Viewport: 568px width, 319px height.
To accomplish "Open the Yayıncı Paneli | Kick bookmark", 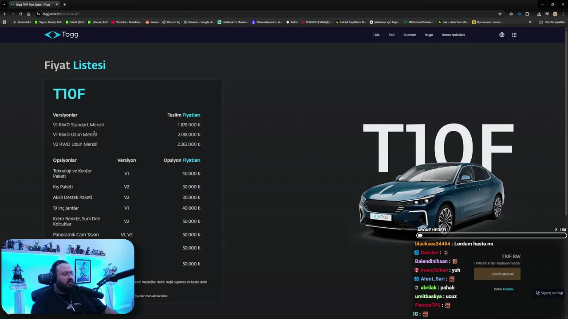I will pos(48,22).
